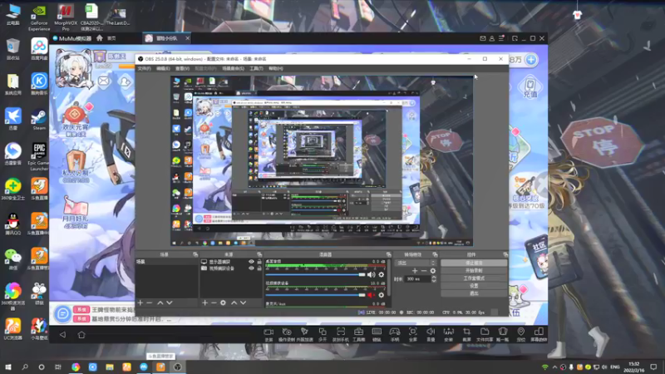Remove selected scene with minus in Scenes panel

click(150, 303)
